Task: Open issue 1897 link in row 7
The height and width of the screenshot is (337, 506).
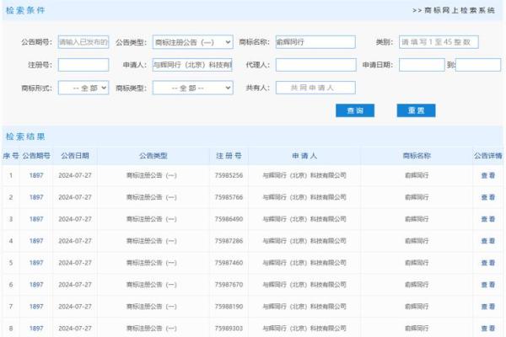Action: pyautogui.click(x=36, y=307)
